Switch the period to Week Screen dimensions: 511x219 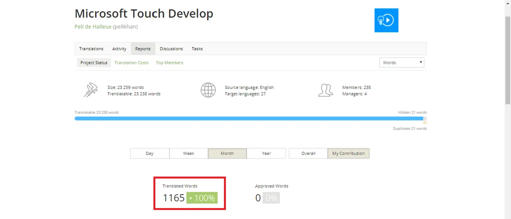[188, 153]
